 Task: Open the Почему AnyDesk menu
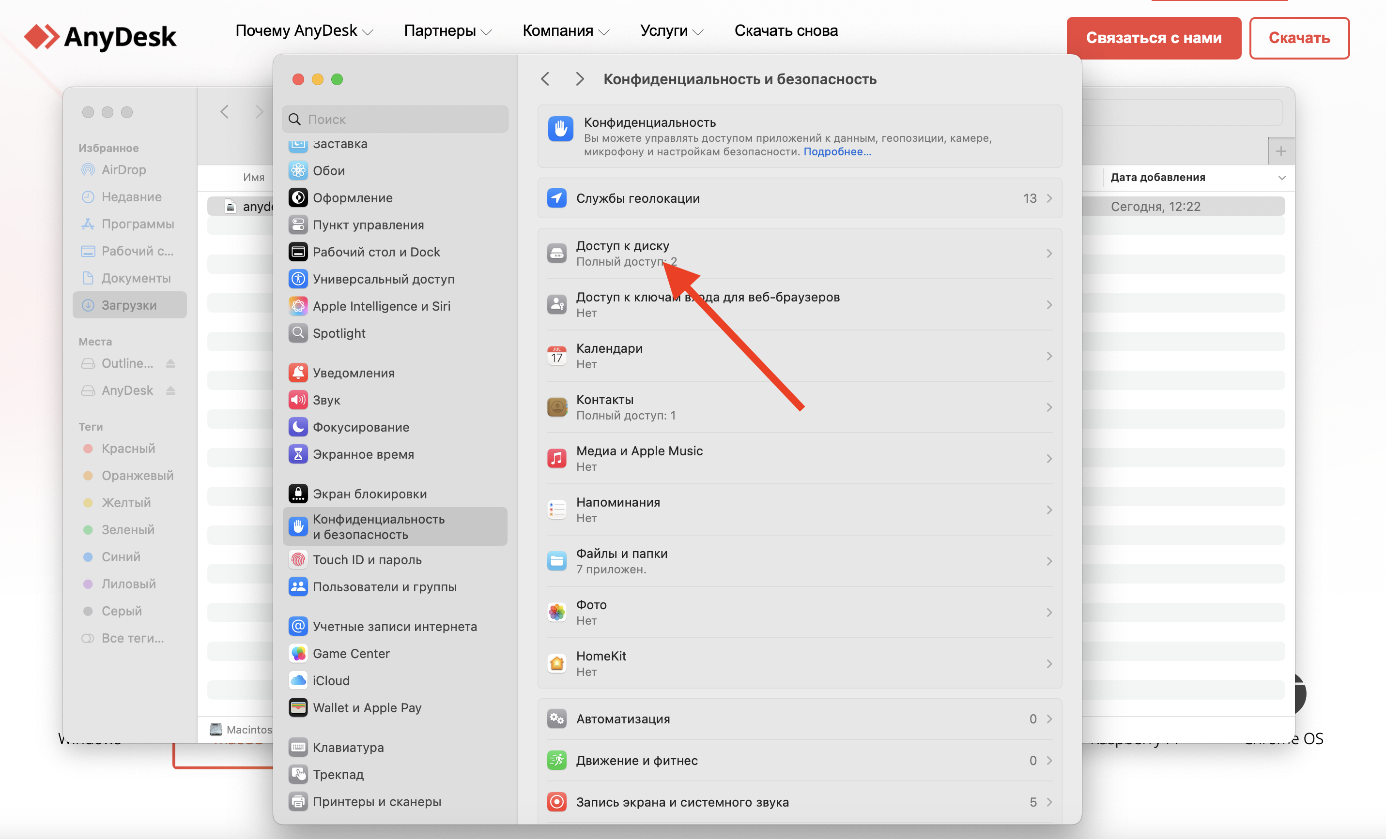click(x=304, y=31)
